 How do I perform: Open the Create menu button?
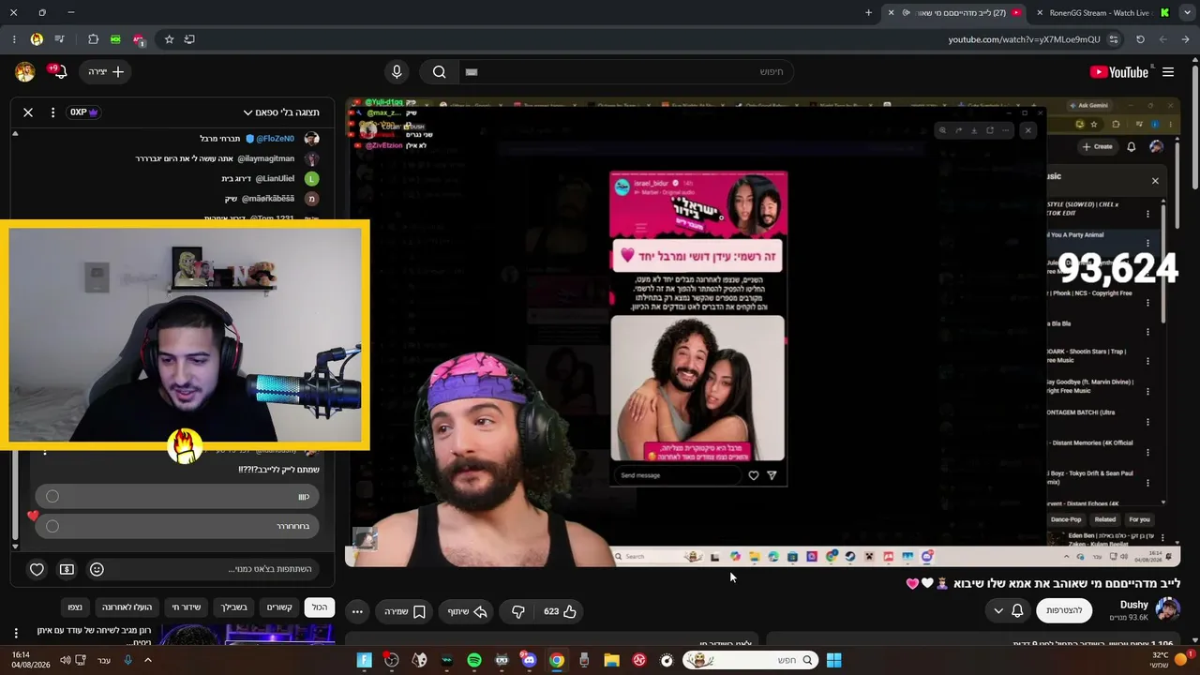pos(106,72)
